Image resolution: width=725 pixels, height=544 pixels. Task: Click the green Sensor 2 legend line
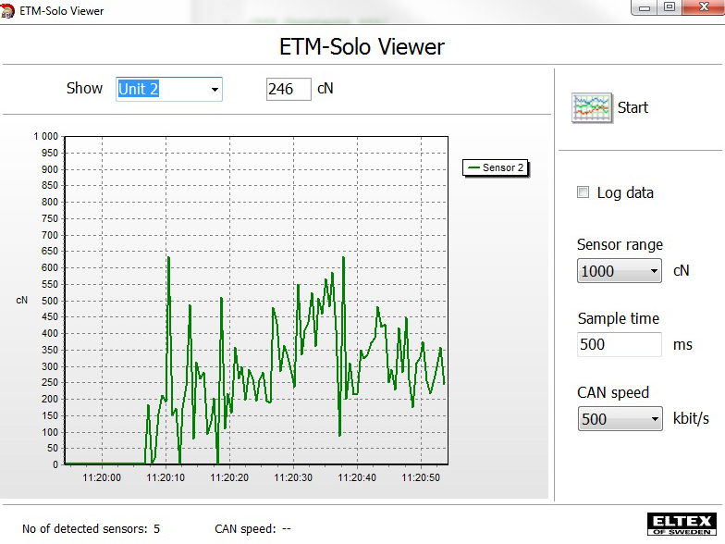tap(473, 167)
